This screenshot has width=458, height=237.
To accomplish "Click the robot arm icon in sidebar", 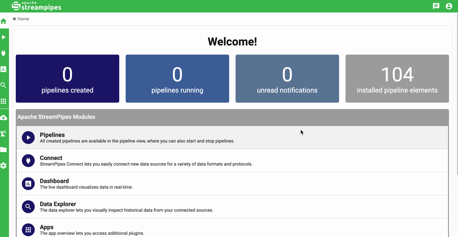I will [x=4, y=134].
